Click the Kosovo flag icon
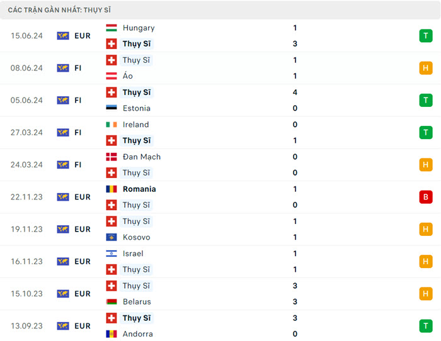Image resolution: width=441 pixels, height=341 pixels. [x=112, y=237]
